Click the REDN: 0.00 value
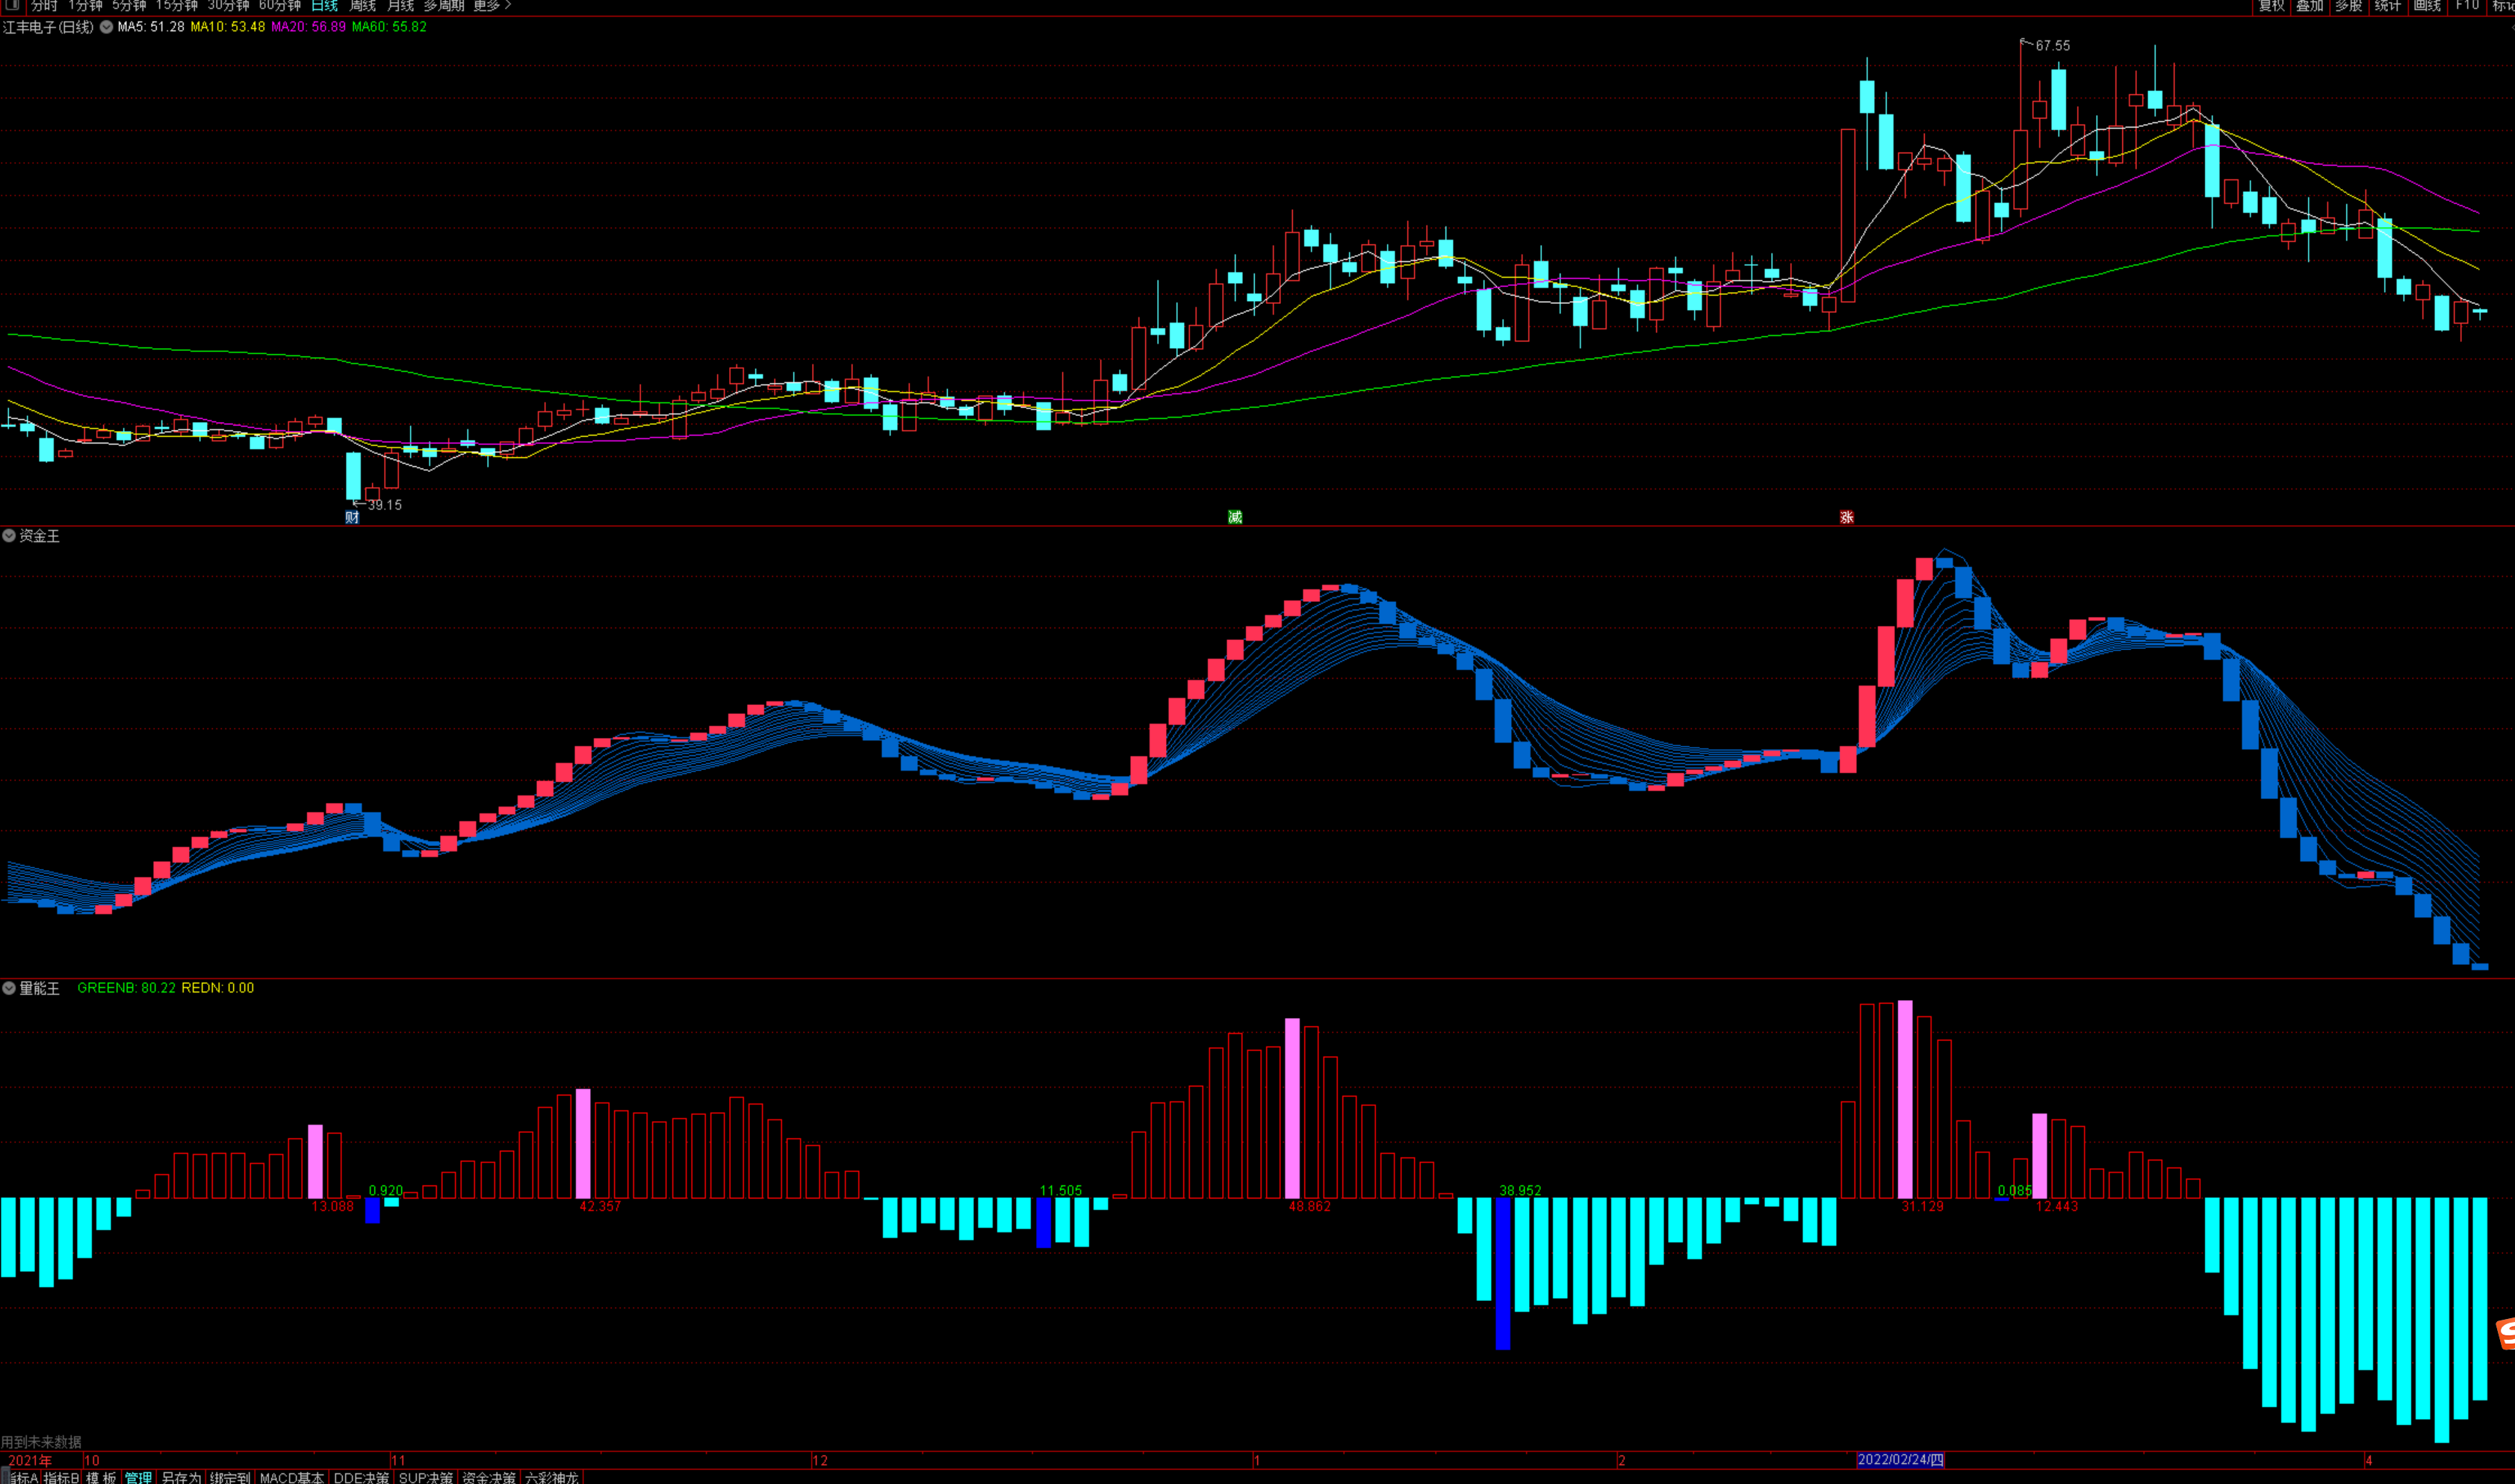The image size is (2515, 1484). (x=218, y=988)
